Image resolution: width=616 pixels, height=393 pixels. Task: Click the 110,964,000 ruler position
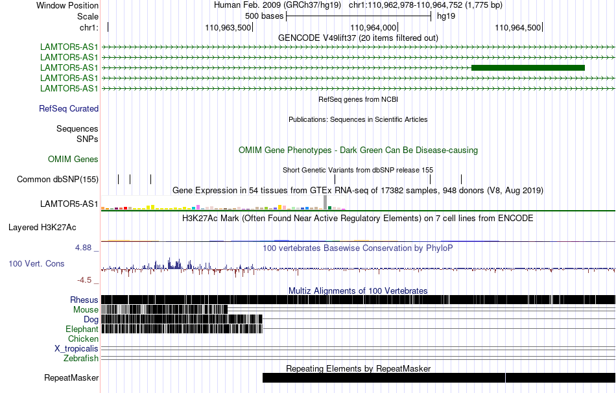point(373,27)
